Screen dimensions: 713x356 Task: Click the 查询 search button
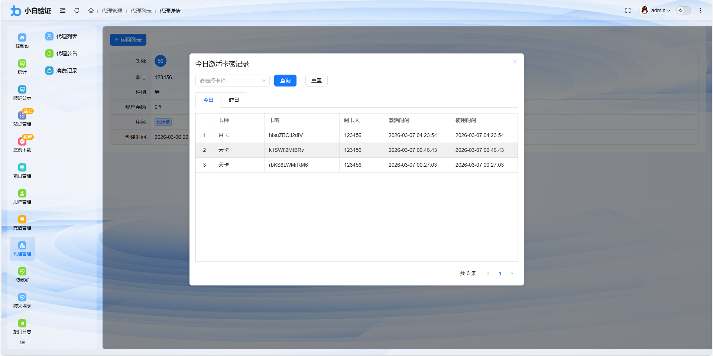285,81
